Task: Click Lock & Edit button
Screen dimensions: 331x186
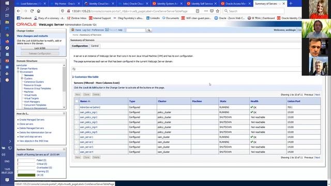Action: 40,48
